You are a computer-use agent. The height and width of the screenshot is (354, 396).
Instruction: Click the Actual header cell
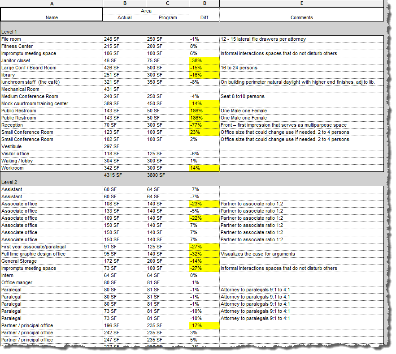(x=125, y=17)
